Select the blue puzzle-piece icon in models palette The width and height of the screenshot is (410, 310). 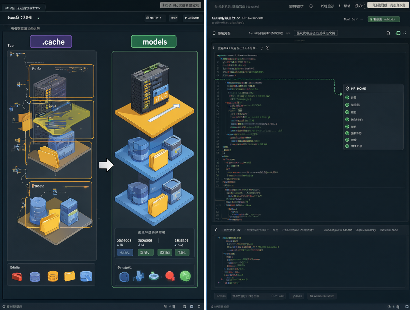pyautogui.click(x=139, y=276)
